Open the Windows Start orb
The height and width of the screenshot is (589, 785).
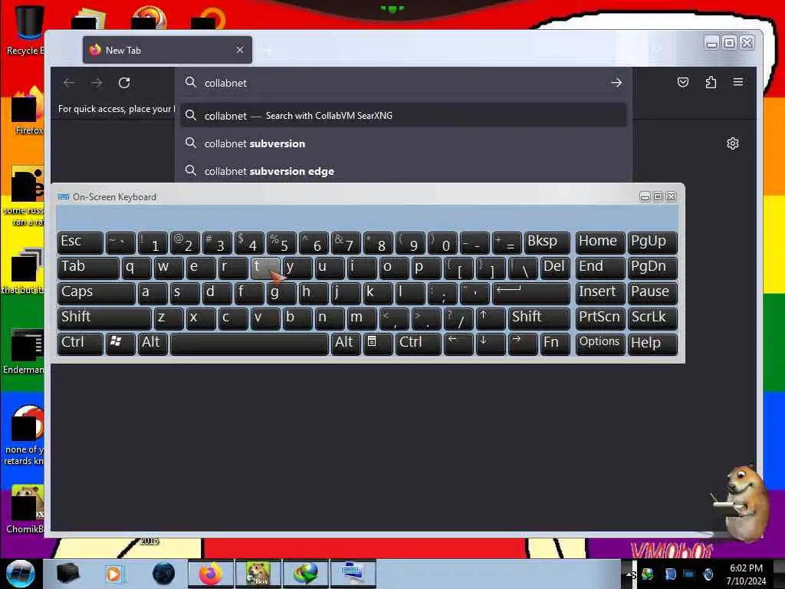20,574
